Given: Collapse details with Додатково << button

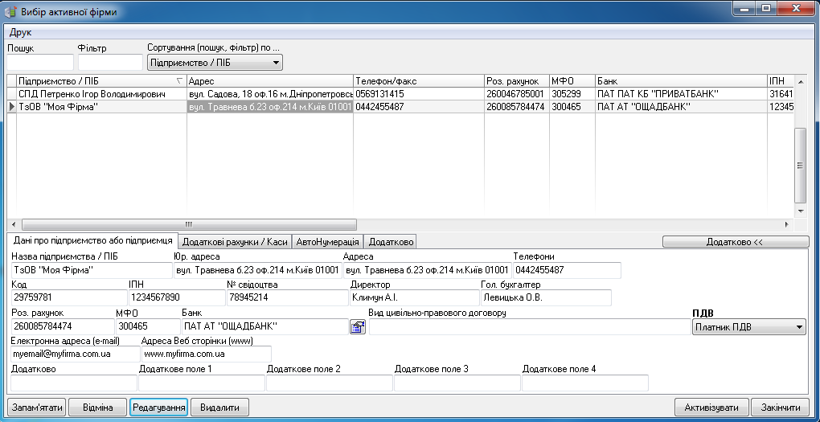Looking at the screenshot, I should coord(735,241).
